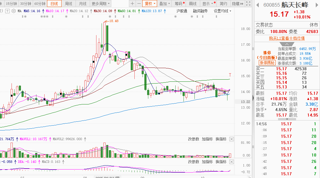Click the MA10:14.17 moving average label

(x=55, y=11)
